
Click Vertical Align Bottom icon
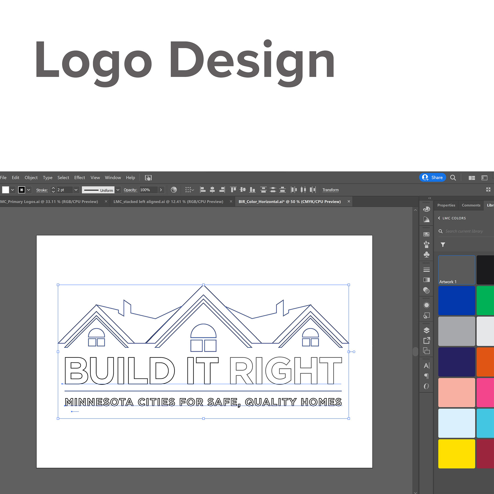tap(252, 190)
